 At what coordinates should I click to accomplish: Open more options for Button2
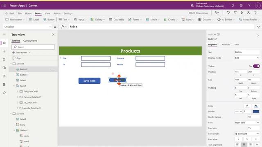point(52,69)
